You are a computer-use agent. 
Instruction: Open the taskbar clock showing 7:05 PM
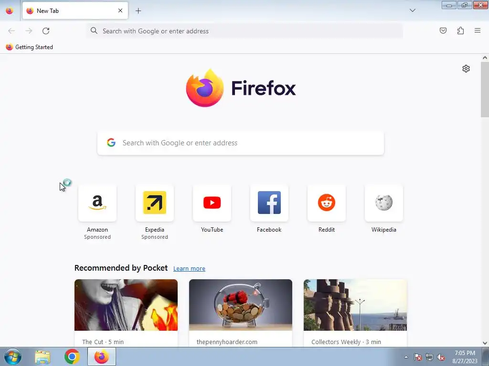coord(465,357)
